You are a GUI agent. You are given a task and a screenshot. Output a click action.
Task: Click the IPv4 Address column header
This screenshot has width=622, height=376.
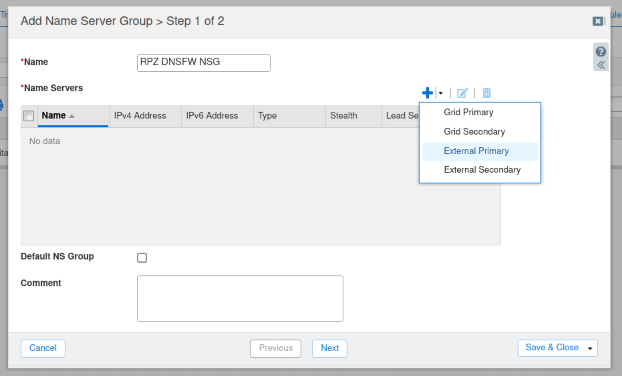140,116
